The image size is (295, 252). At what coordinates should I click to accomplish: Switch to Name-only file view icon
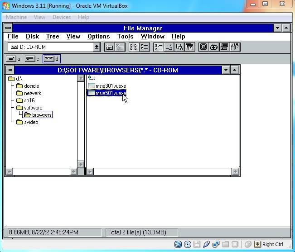pyautogui.click(x=134, y=47)
